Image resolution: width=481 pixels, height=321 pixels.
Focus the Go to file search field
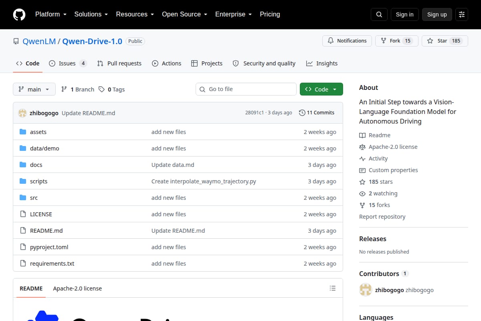[x=246, y=89]
